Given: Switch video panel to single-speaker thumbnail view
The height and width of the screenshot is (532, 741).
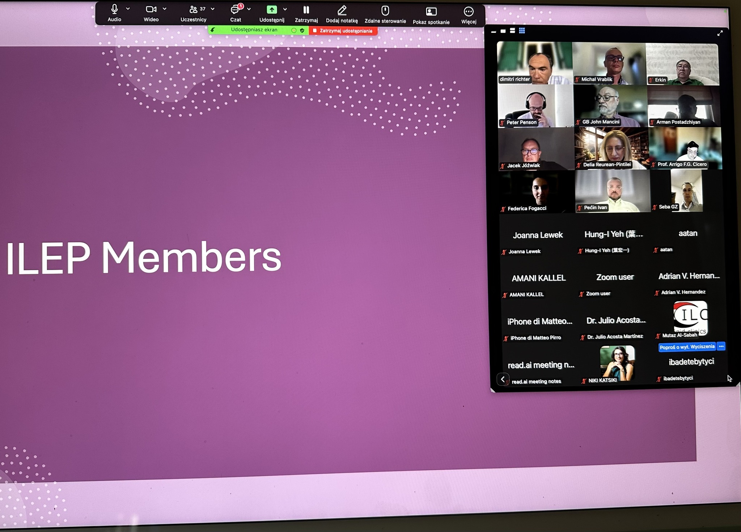Looking at the screenshot, I should point(503,31).
